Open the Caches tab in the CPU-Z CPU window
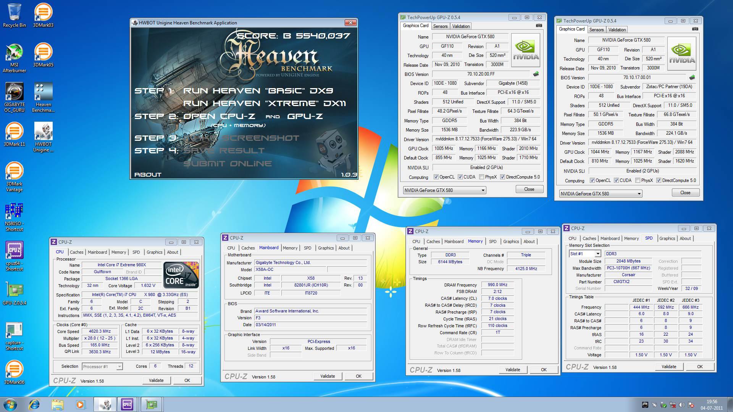Screen dimensions: 733x412 point(76,252)
